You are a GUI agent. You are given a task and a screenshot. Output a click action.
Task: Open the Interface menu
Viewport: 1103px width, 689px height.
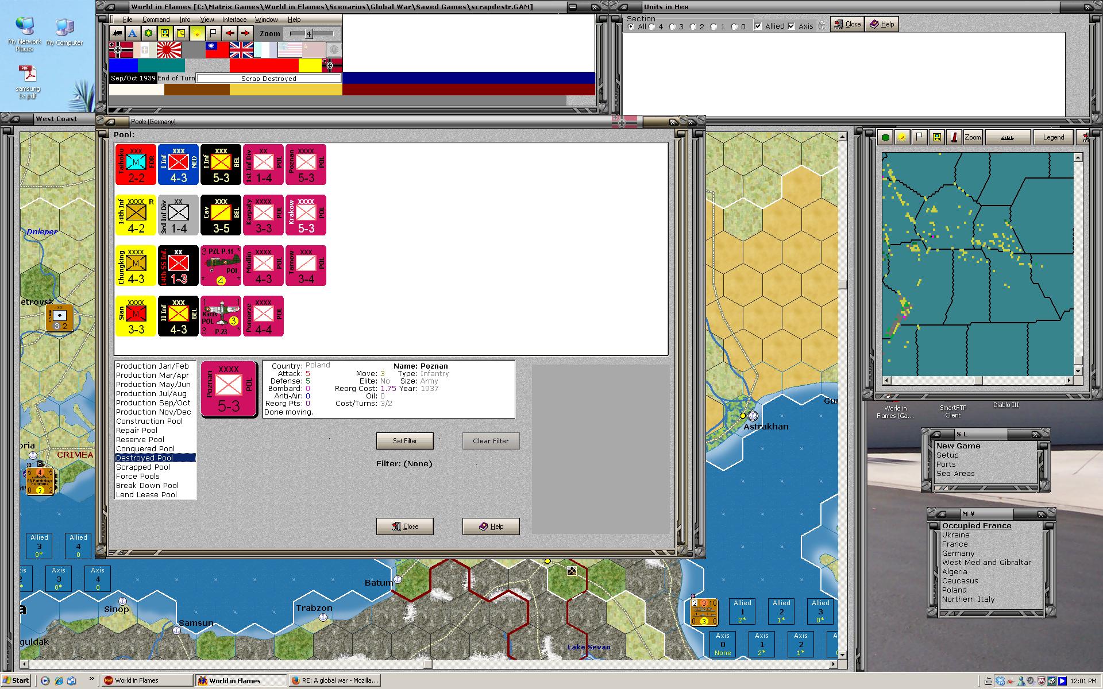pos(234,20)
